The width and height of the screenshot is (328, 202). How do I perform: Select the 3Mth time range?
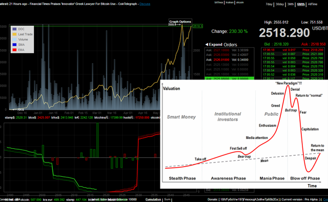tap(291, 4)
